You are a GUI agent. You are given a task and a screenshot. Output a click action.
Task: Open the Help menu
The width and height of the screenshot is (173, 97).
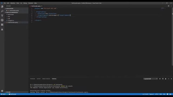35,3
